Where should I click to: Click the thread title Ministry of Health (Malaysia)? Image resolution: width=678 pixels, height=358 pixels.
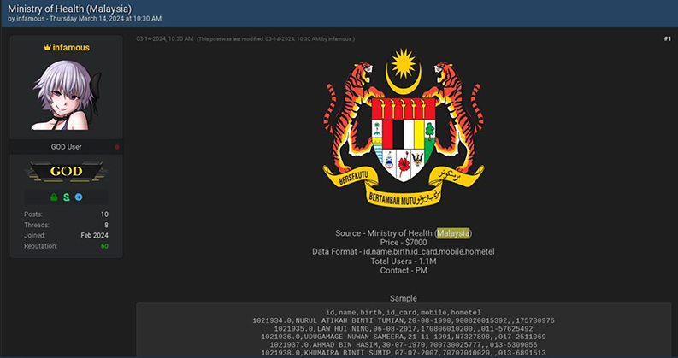click(69, 9)
